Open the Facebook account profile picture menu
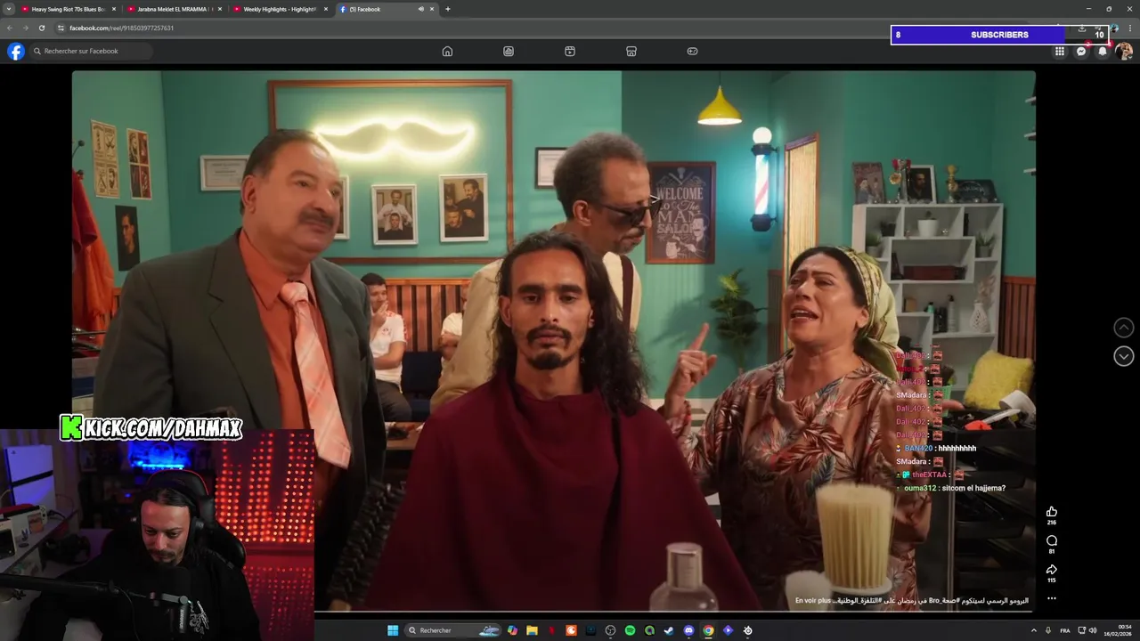Image resolution: width=1140 pixels, height=641 pixels. click(1124, 52)
